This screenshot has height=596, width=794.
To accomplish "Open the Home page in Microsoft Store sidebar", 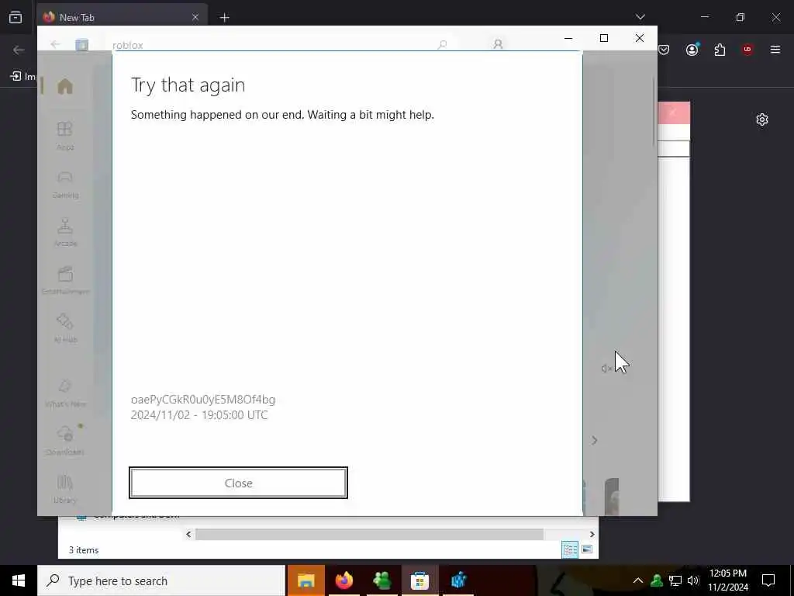I will [65, 86].
